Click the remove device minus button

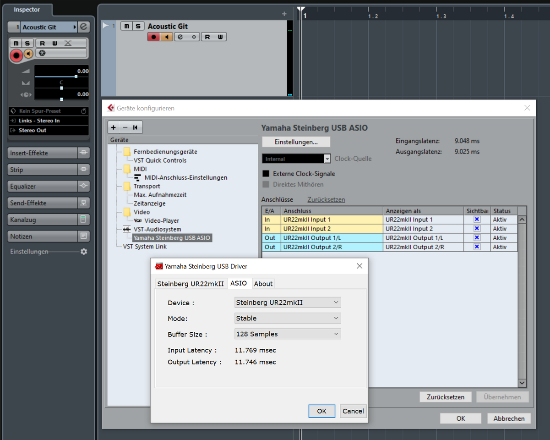pos(125,127)
